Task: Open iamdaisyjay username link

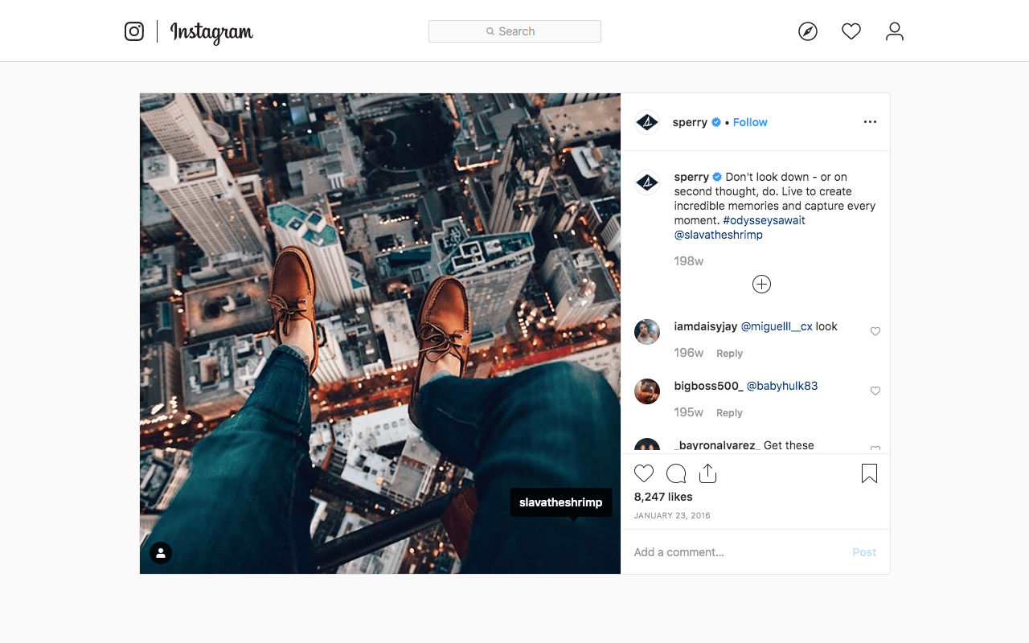Action: [x=706, y=326]
